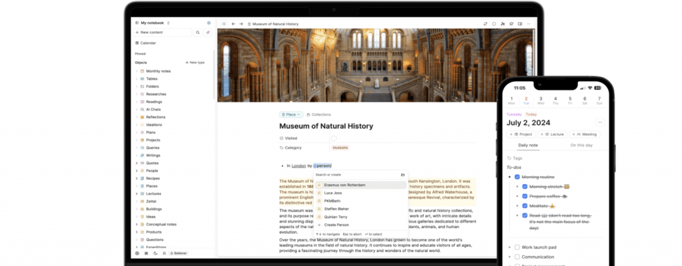Viewport: 682px width, 266px height.
Task: Check the Work launch pad task
Action: pos(517,247)
